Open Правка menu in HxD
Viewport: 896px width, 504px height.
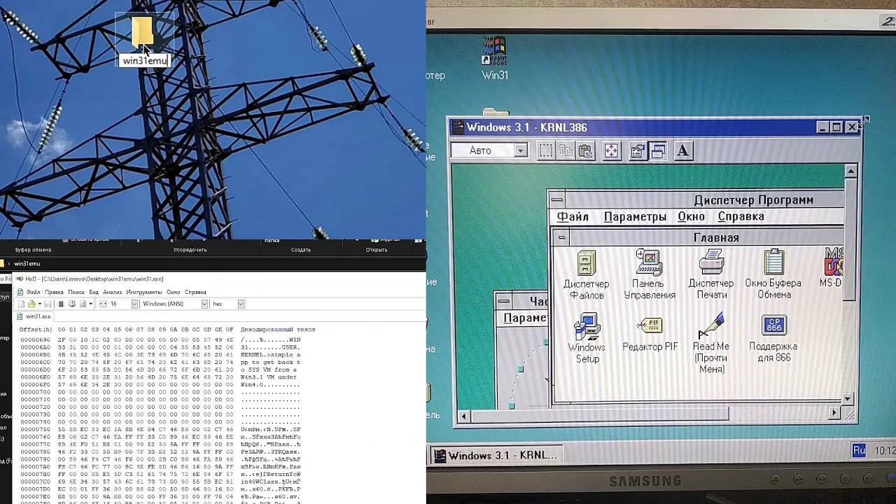click(x=54, y=292)
